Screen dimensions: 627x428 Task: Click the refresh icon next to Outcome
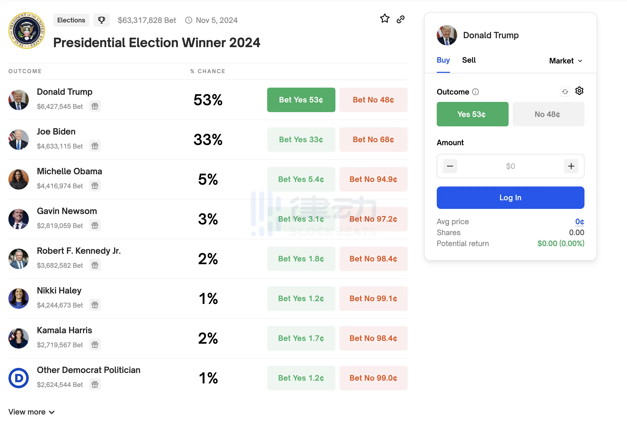click(564, 91)
